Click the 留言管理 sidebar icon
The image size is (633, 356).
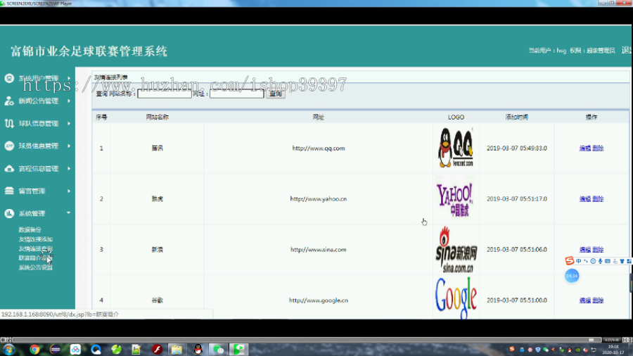(x=9, y=191)
